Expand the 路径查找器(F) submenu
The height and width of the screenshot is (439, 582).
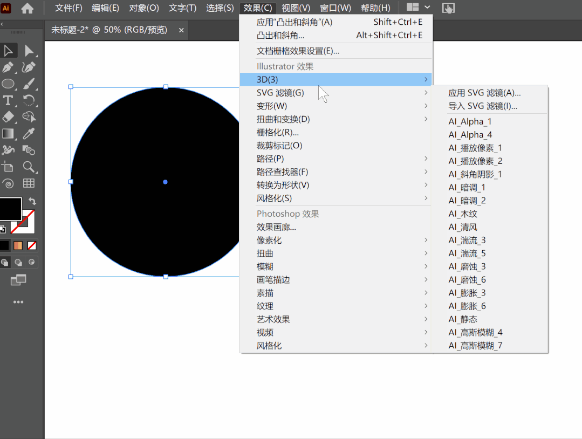pos(335,172)
